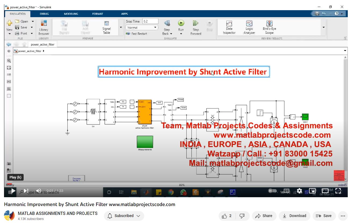Open the Format ribbon tab
The image size is (351, 224).
(x=97, y=14)
